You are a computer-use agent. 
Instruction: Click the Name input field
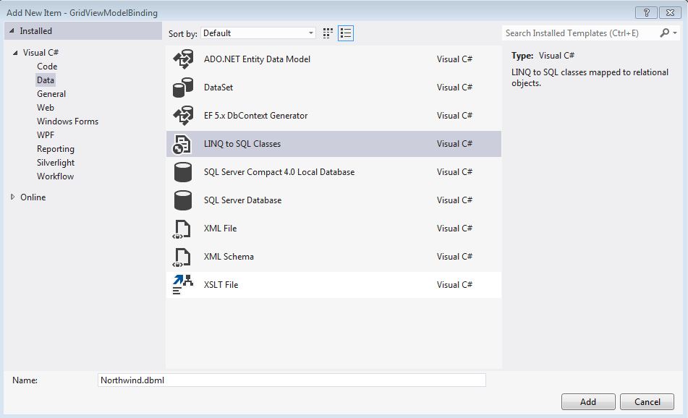point(292,380)
